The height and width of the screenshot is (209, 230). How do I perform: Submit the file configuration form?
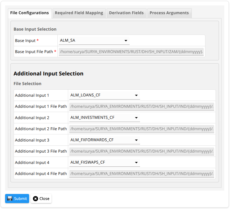(17, 199)
